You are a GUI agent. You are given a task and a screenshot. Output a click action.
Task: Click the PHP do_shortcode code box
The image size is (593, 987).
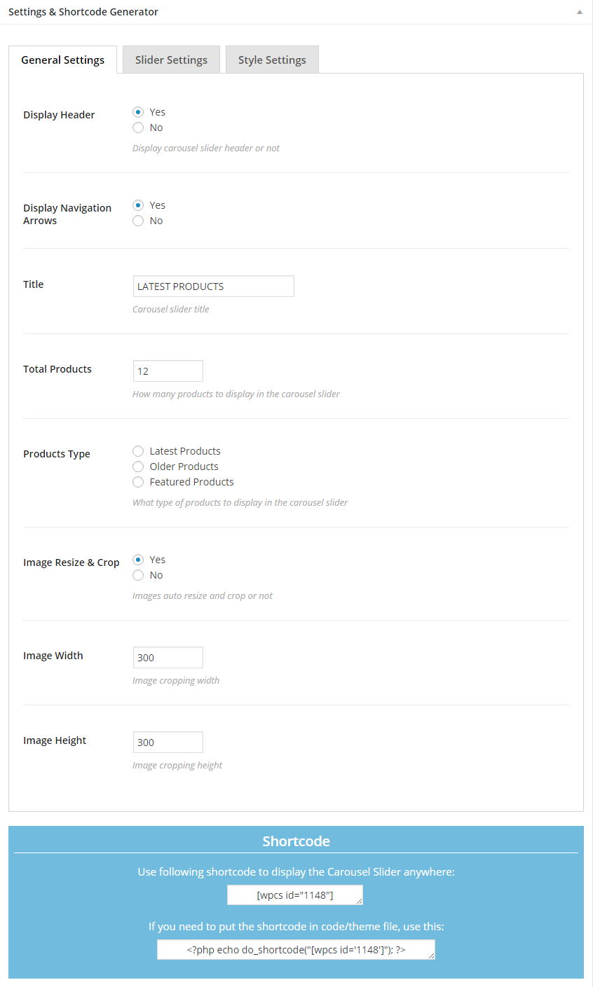(296, 950)
